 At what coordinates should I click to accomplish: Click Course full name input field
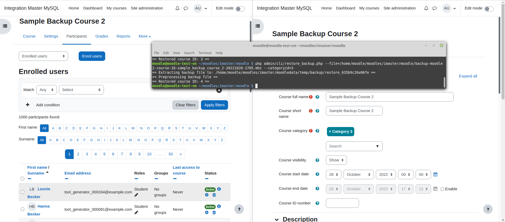[x=390, y=97]
